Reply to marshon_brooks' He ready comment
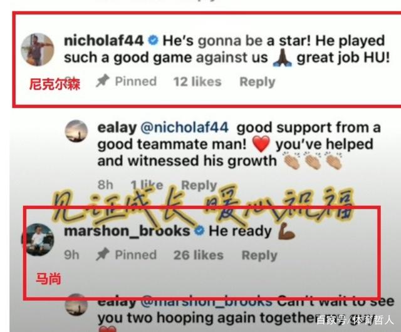 (259, 256)
